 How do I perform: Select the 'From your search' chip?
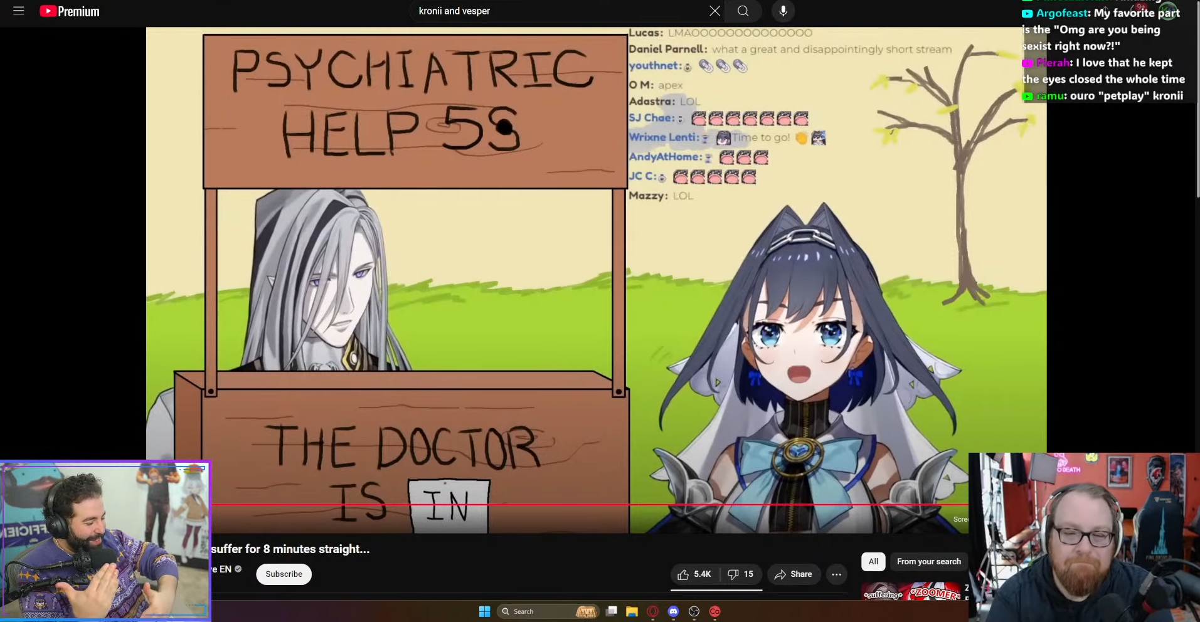pos(928,562)
